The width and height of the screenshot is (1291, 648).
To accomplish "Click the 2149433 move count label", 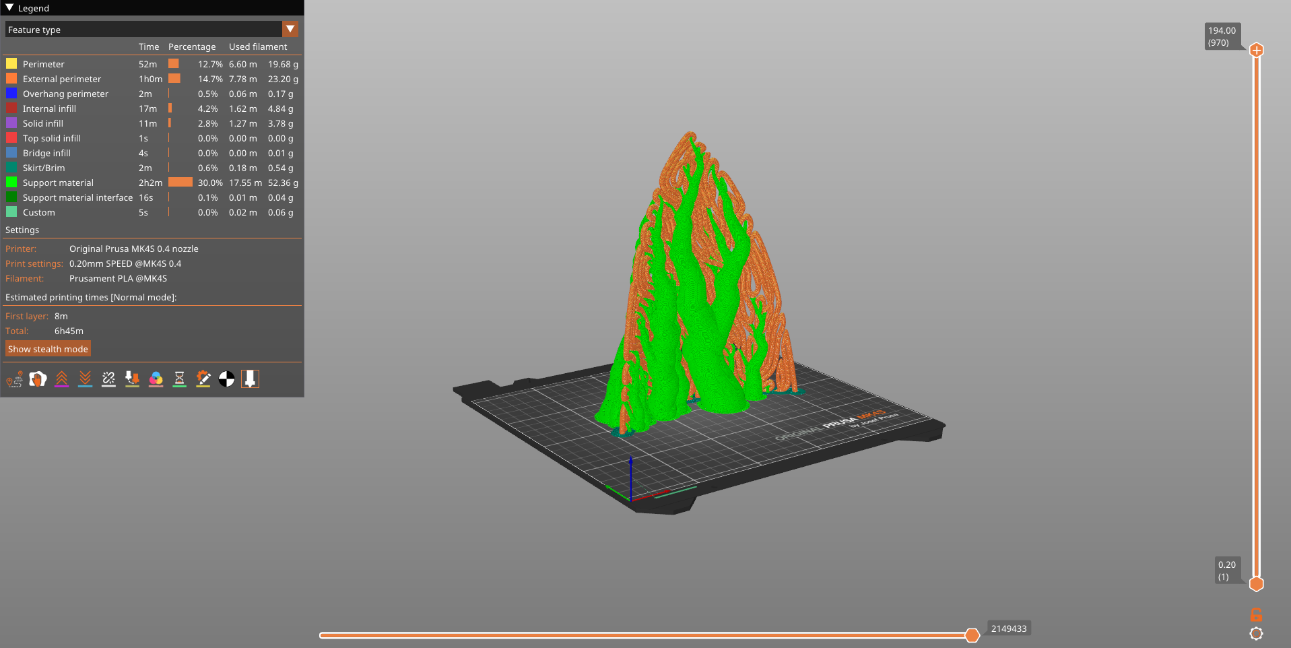I will click(x=1009, y=628).
